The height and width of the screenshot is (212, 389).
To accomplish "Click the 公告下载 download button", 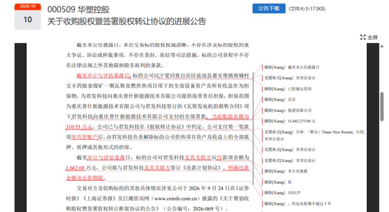I will pos(269,8).
